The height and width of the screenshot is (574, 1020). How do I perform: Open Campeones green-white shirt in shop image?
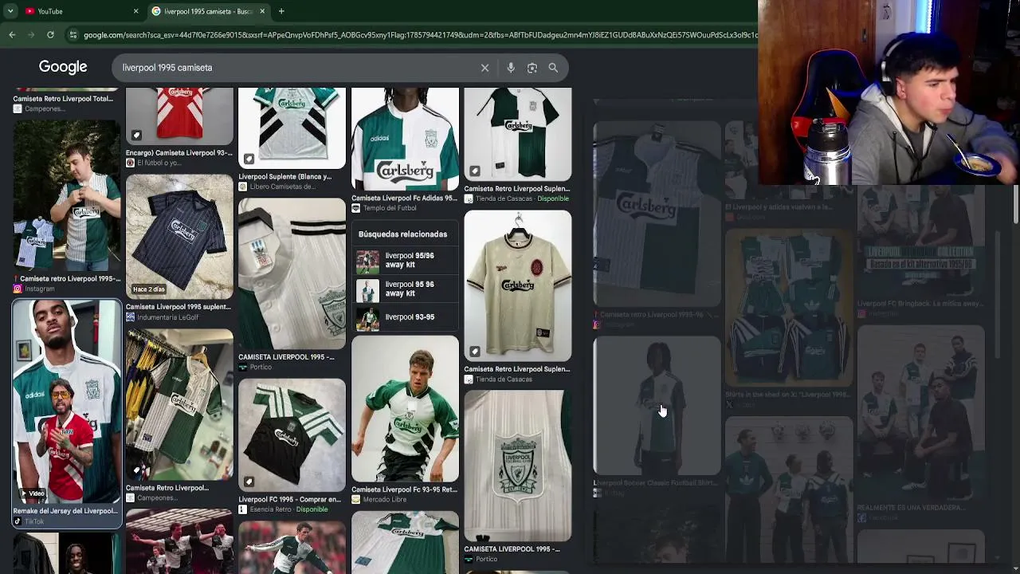(x=179, y=405)
